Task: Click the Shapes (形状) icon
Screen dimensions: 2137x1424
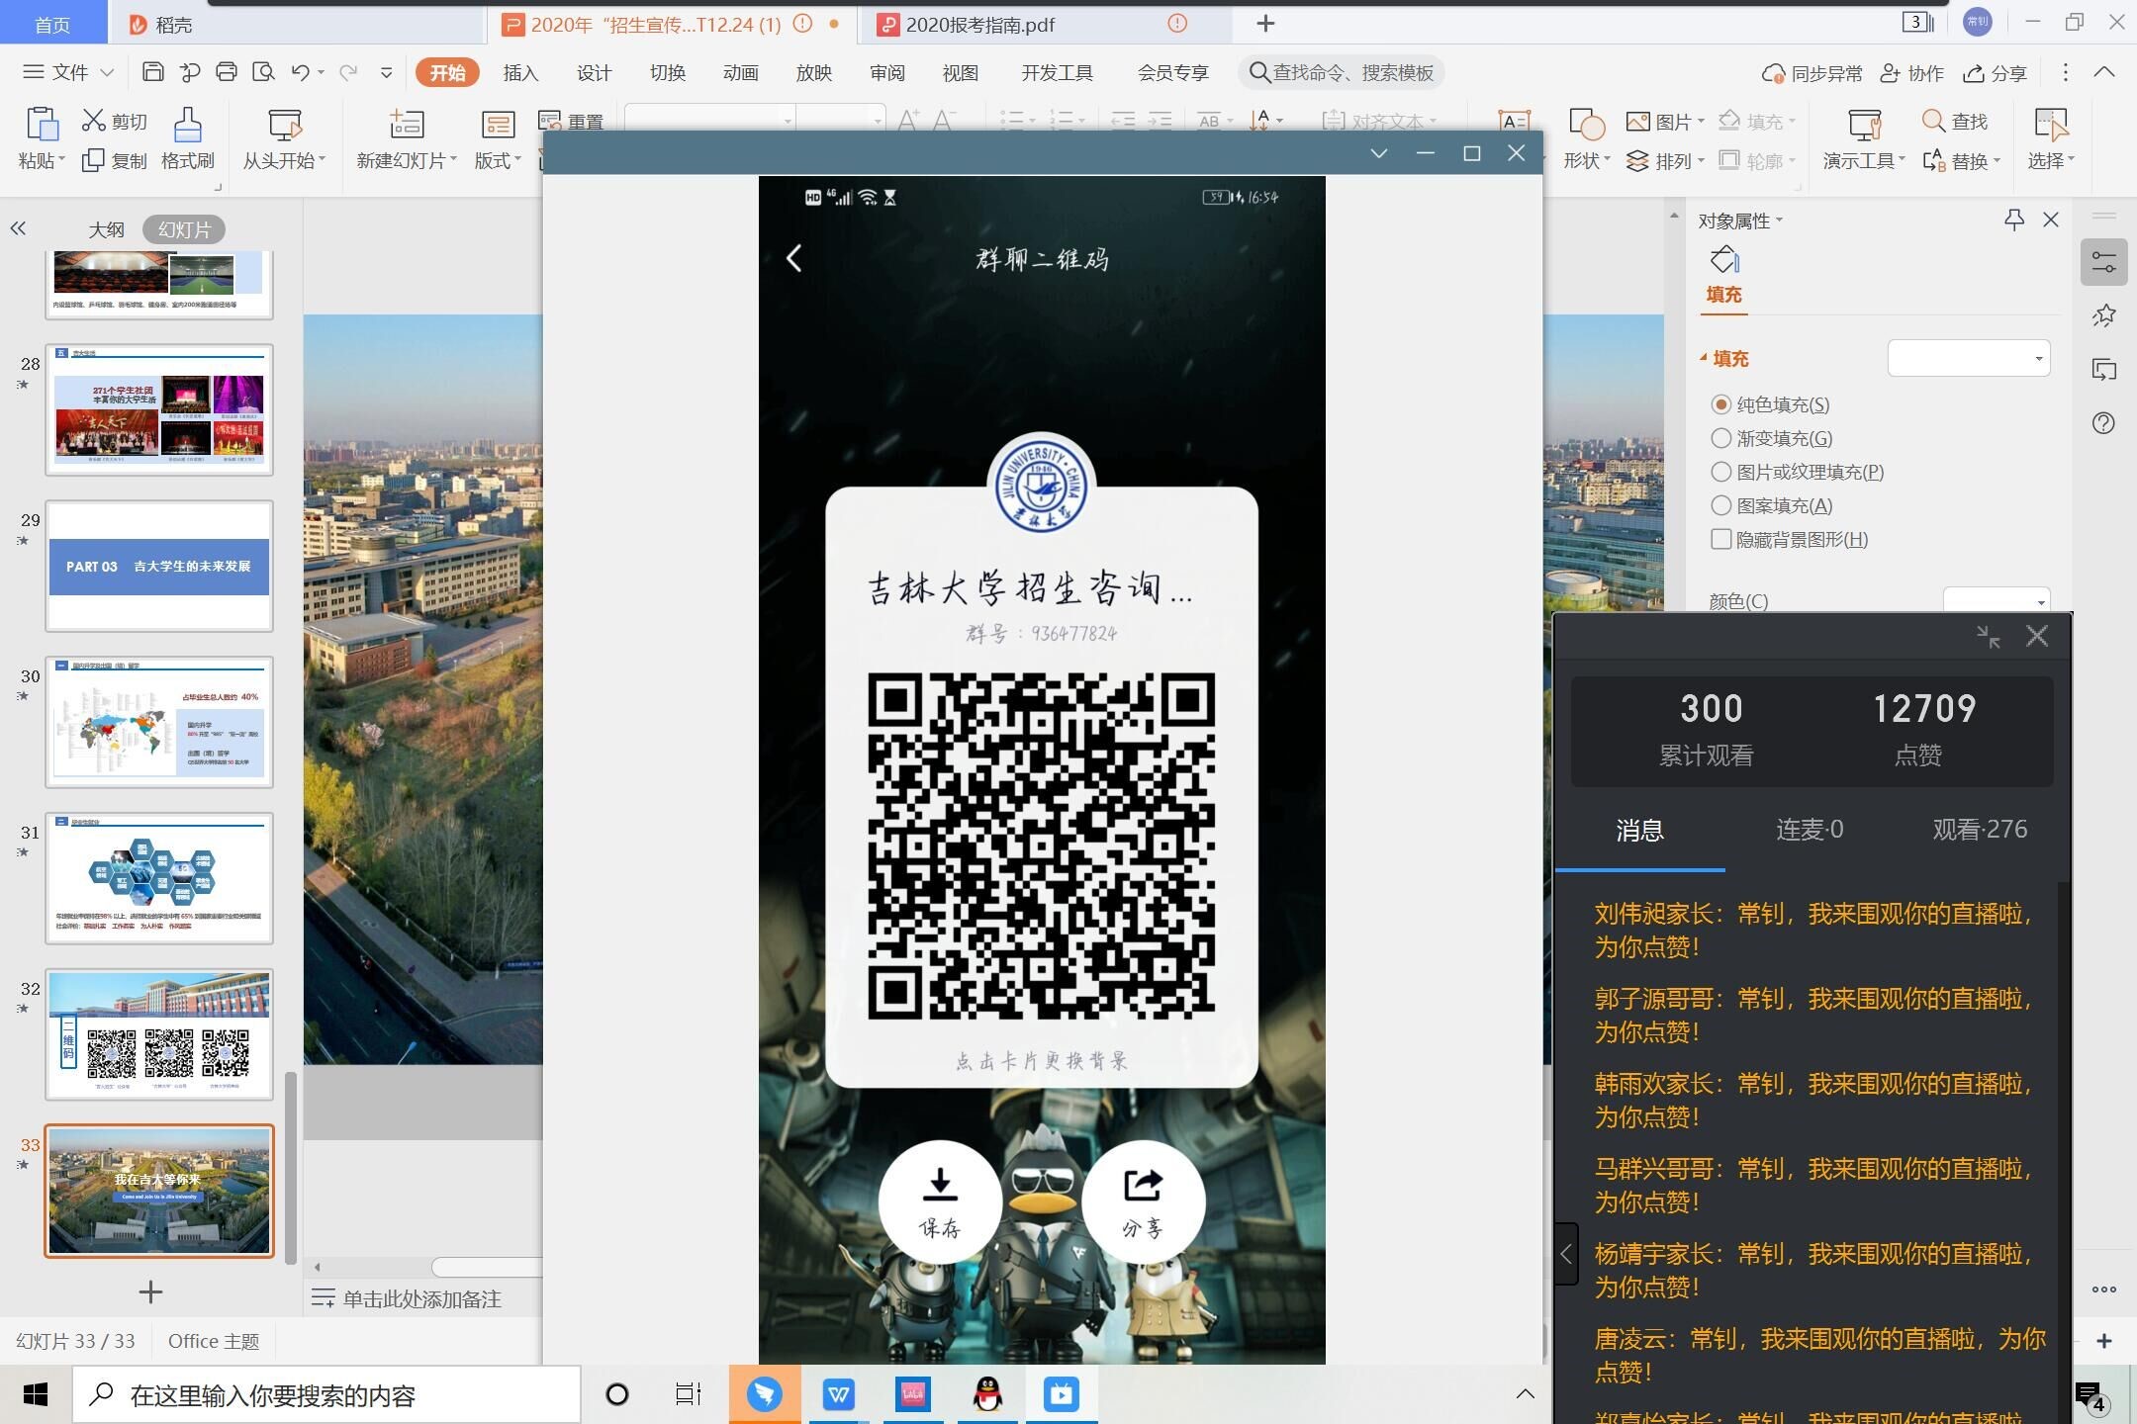Action: point(1586,126)
